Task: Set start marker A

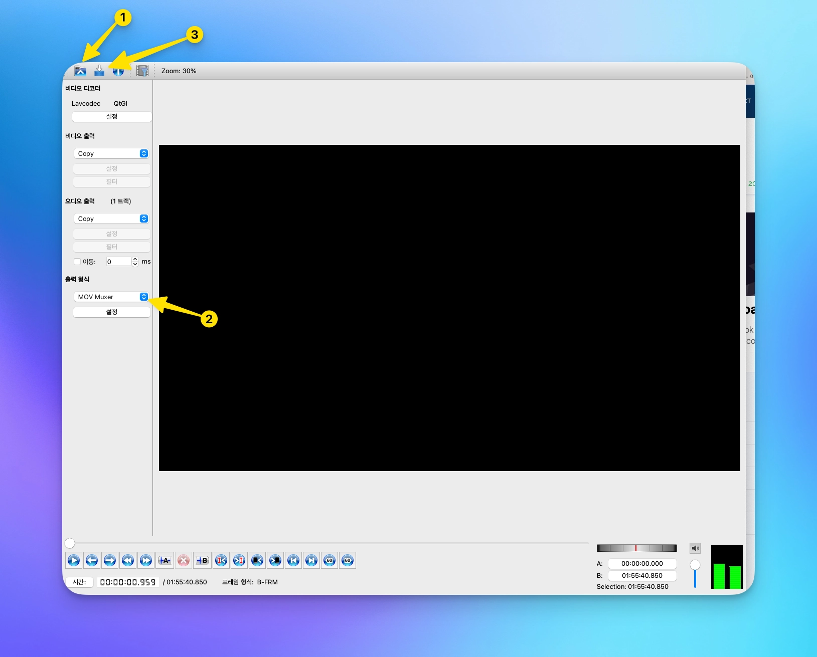Action: click(165, 560)
